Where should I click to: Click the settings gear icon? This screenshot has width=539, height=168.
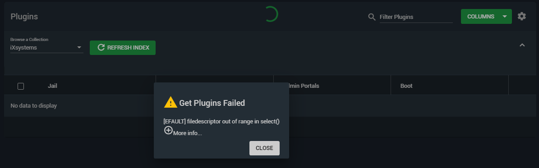click(x=521, y=16)
